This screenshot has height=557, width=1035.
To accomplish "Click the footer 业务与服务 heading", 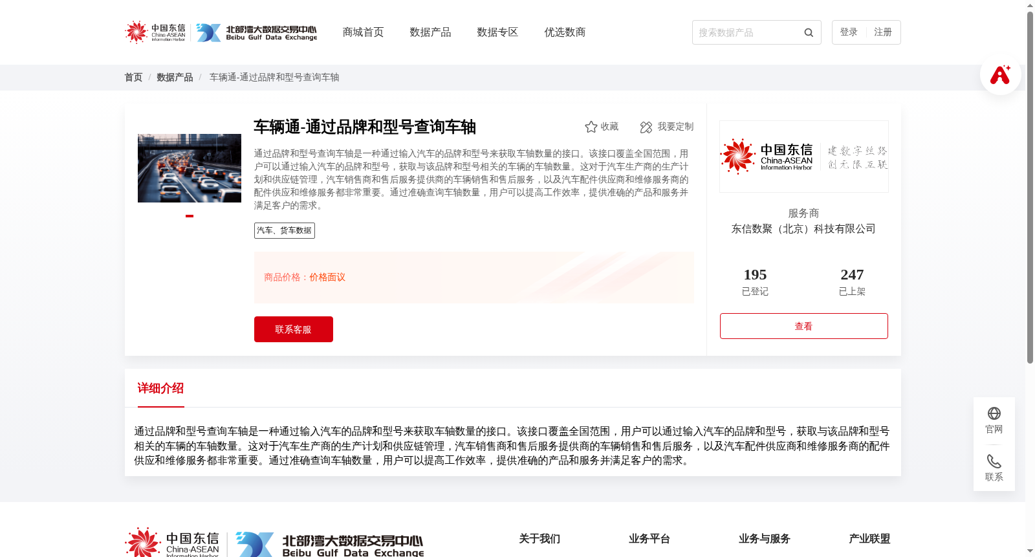I will click(765, 539).
